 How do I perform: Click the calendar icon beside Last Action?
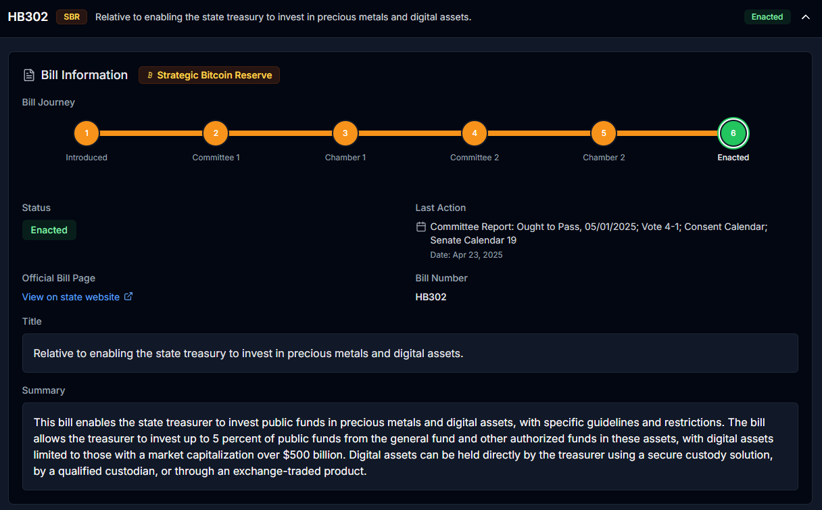(420, 227)
